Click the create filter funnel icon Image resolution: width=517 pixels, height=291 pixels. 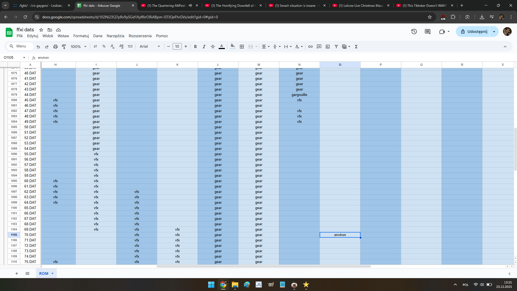(336, 47)
